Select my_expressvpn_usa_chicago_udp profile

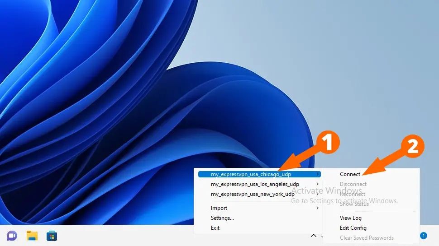(x=259, y=174)
